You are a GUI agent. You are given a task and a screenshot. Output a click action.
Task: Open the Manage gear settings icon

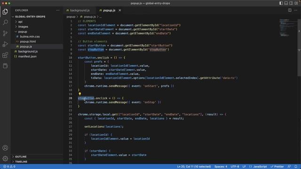(5, 159)
